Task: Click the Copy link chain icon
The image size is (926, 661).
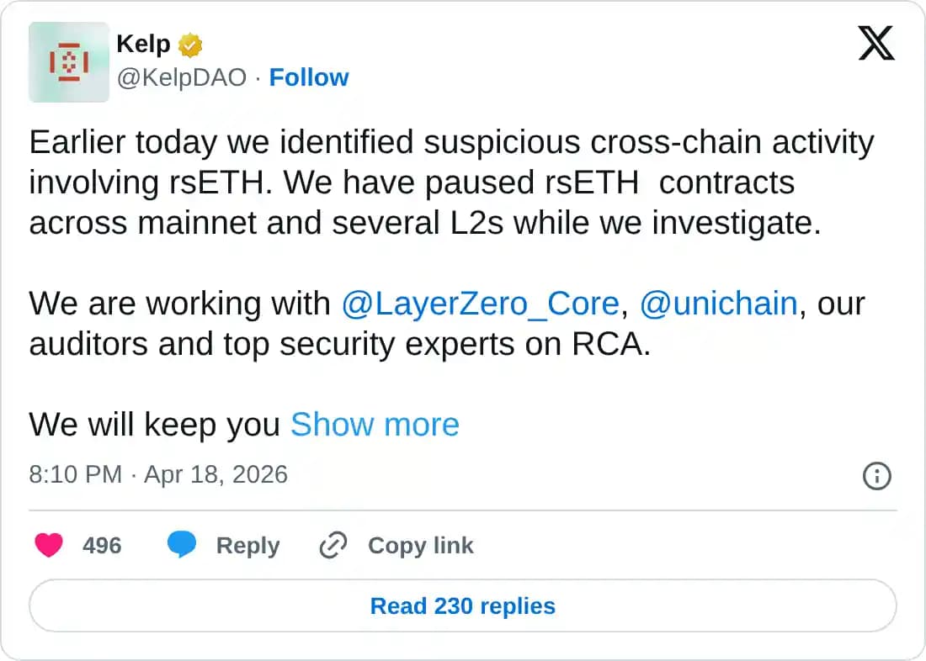Action: point(333,545)
